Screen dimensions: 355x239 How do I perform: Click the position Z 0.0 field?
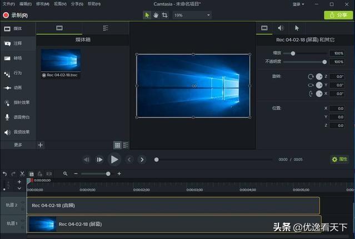click(x=337, y=126)
